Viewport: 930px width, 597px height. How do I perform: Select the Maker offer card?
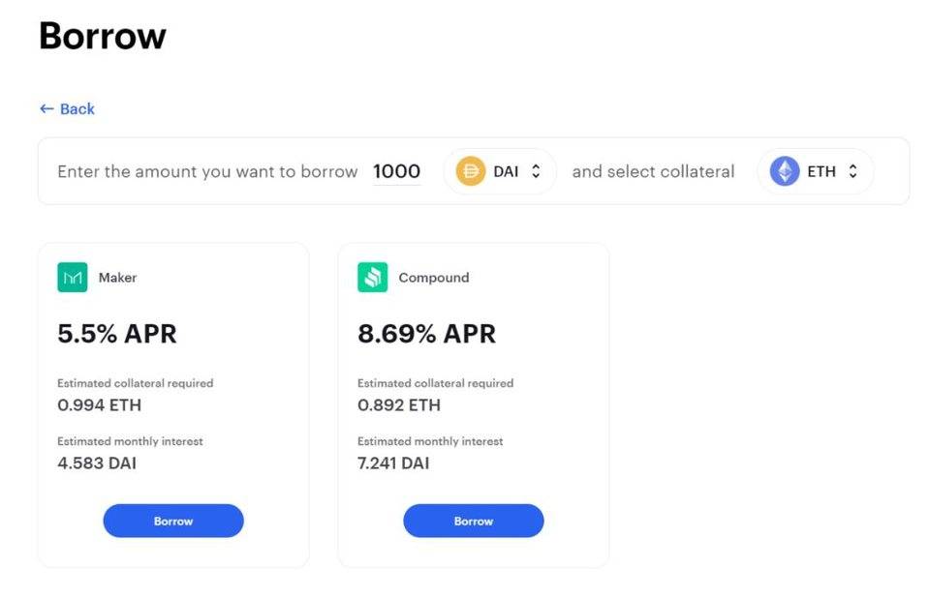pyautogui.click(x=173, y=403)
